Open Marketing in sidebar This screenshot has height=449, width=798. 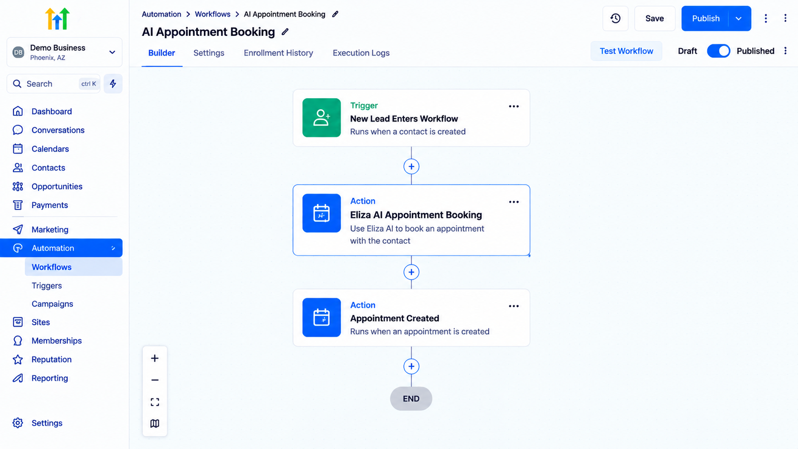pyautogui.click(x=50, y=230)
